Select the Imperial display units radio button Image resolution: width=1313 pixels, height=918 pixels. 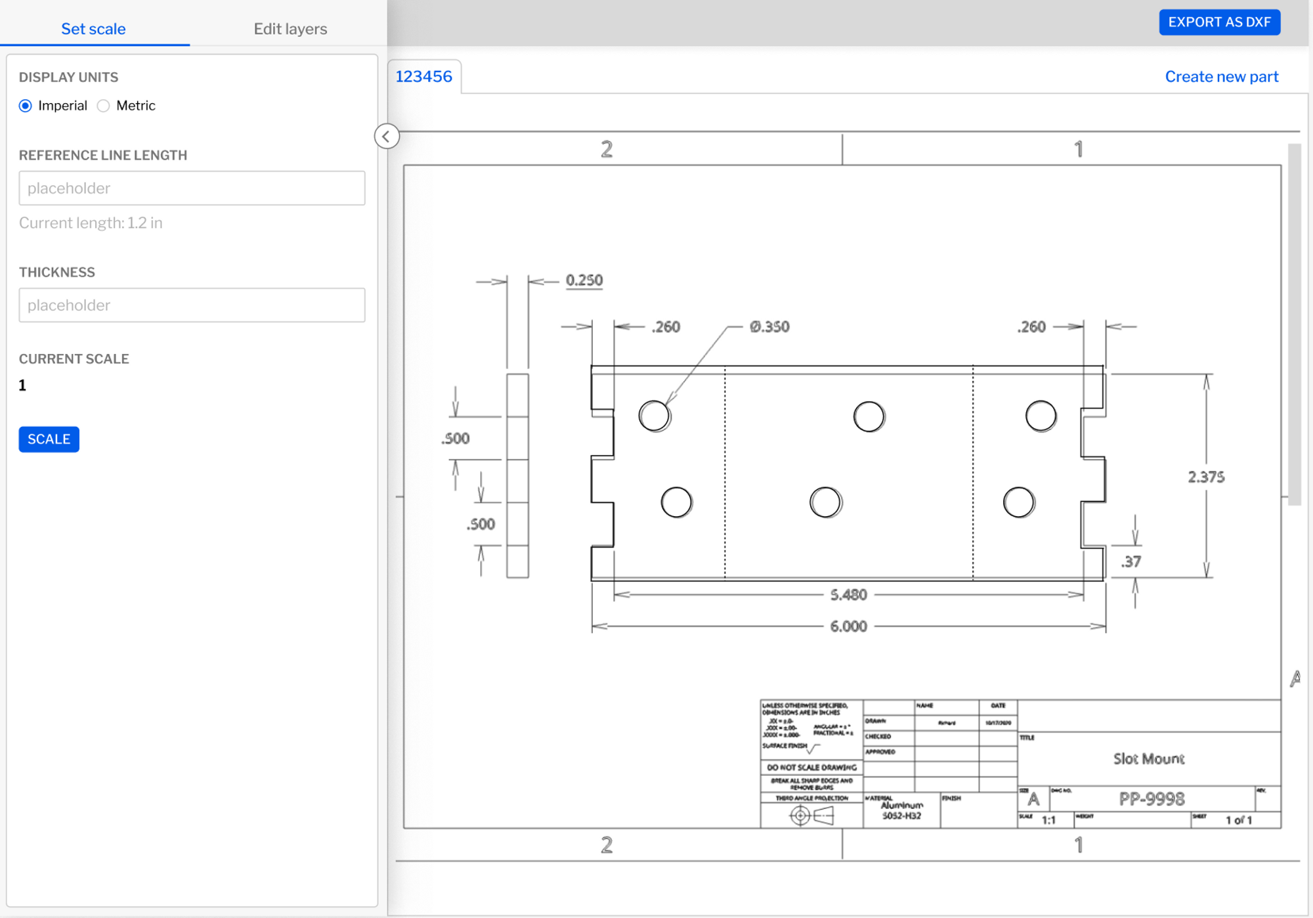click(x=26, y=106)
